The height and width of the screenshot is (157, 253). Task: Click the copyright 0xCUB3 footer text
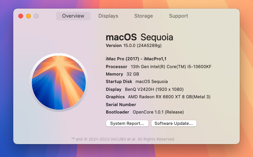click(123, 139)
